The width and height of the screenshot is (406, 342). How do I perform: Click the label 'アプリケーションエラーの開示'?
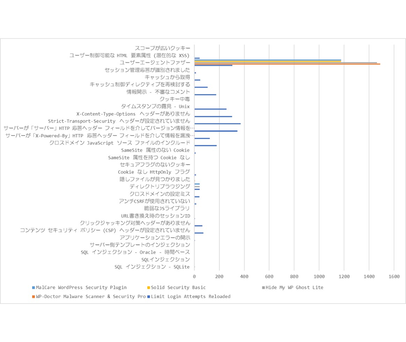[x=155, y=238]
